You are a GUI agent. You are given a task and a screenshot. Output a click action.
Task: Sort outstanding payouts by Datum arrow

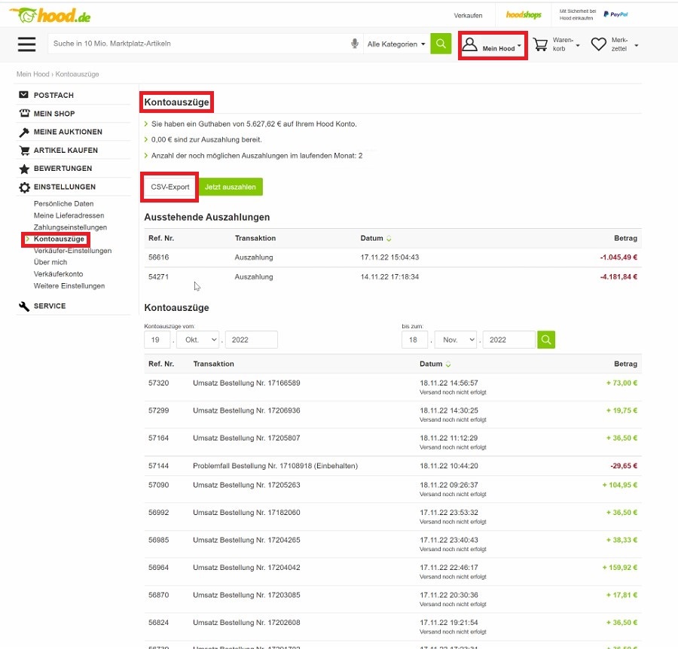(x=389, y=239)
